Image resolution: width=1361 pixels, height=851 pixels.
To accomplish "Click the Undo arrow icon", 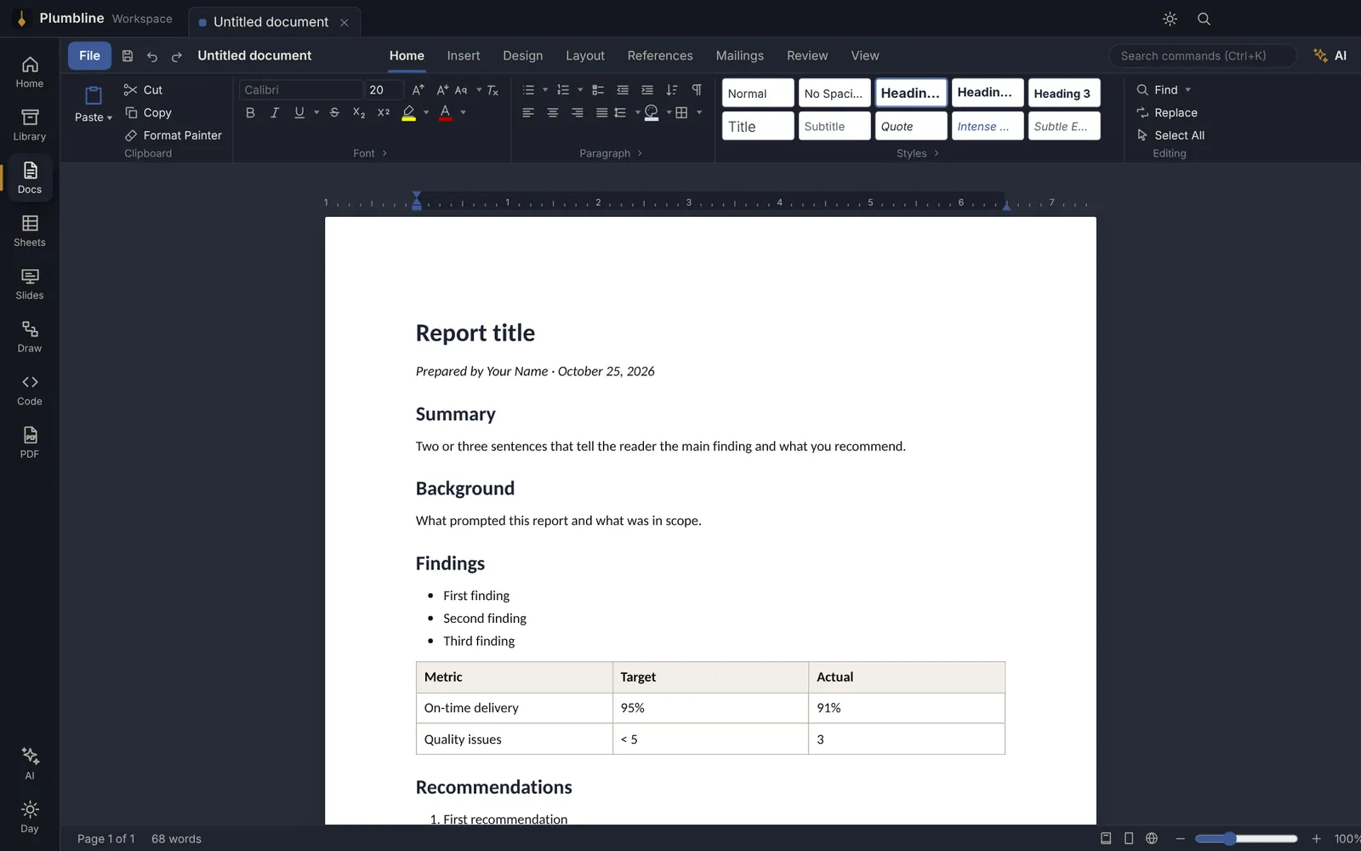I will coord(152,56).
